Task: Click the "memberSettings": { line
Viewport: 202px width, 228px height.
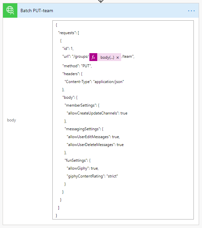Action: point(82,105)
